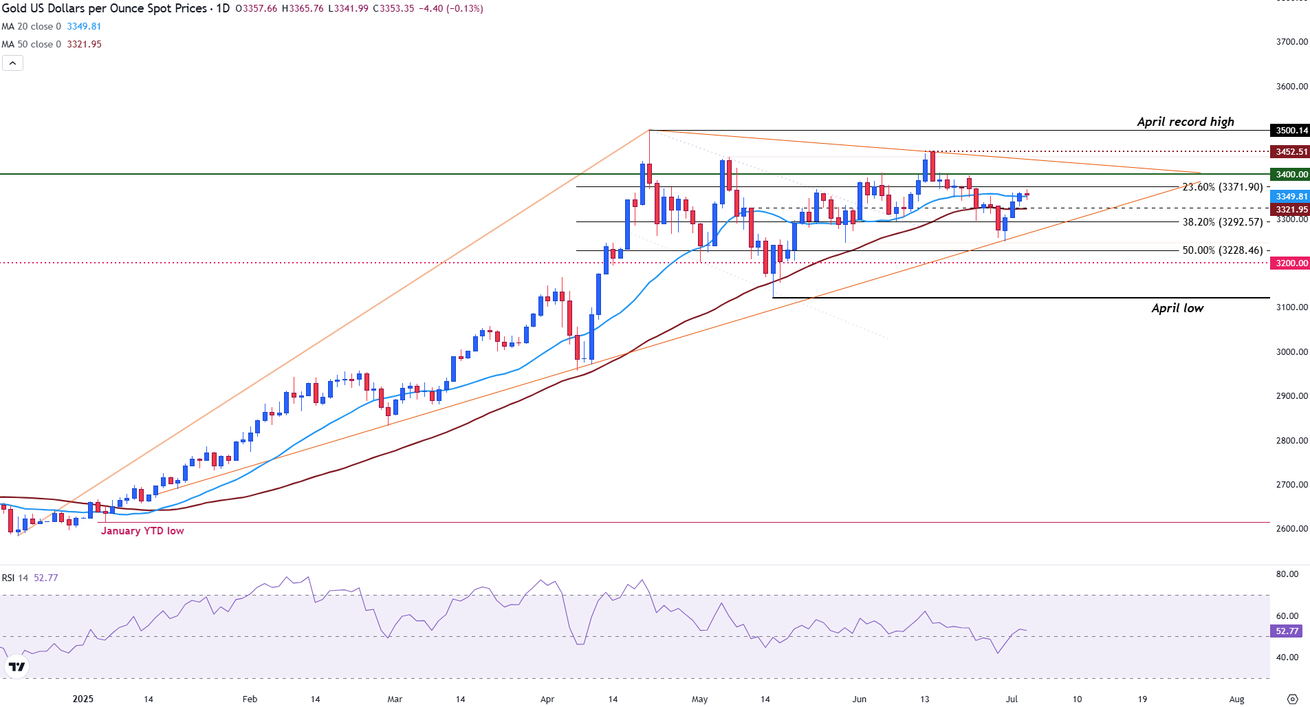Open chart settings gear icon near the time axis
The image size is (1310, 707).
1292,699
